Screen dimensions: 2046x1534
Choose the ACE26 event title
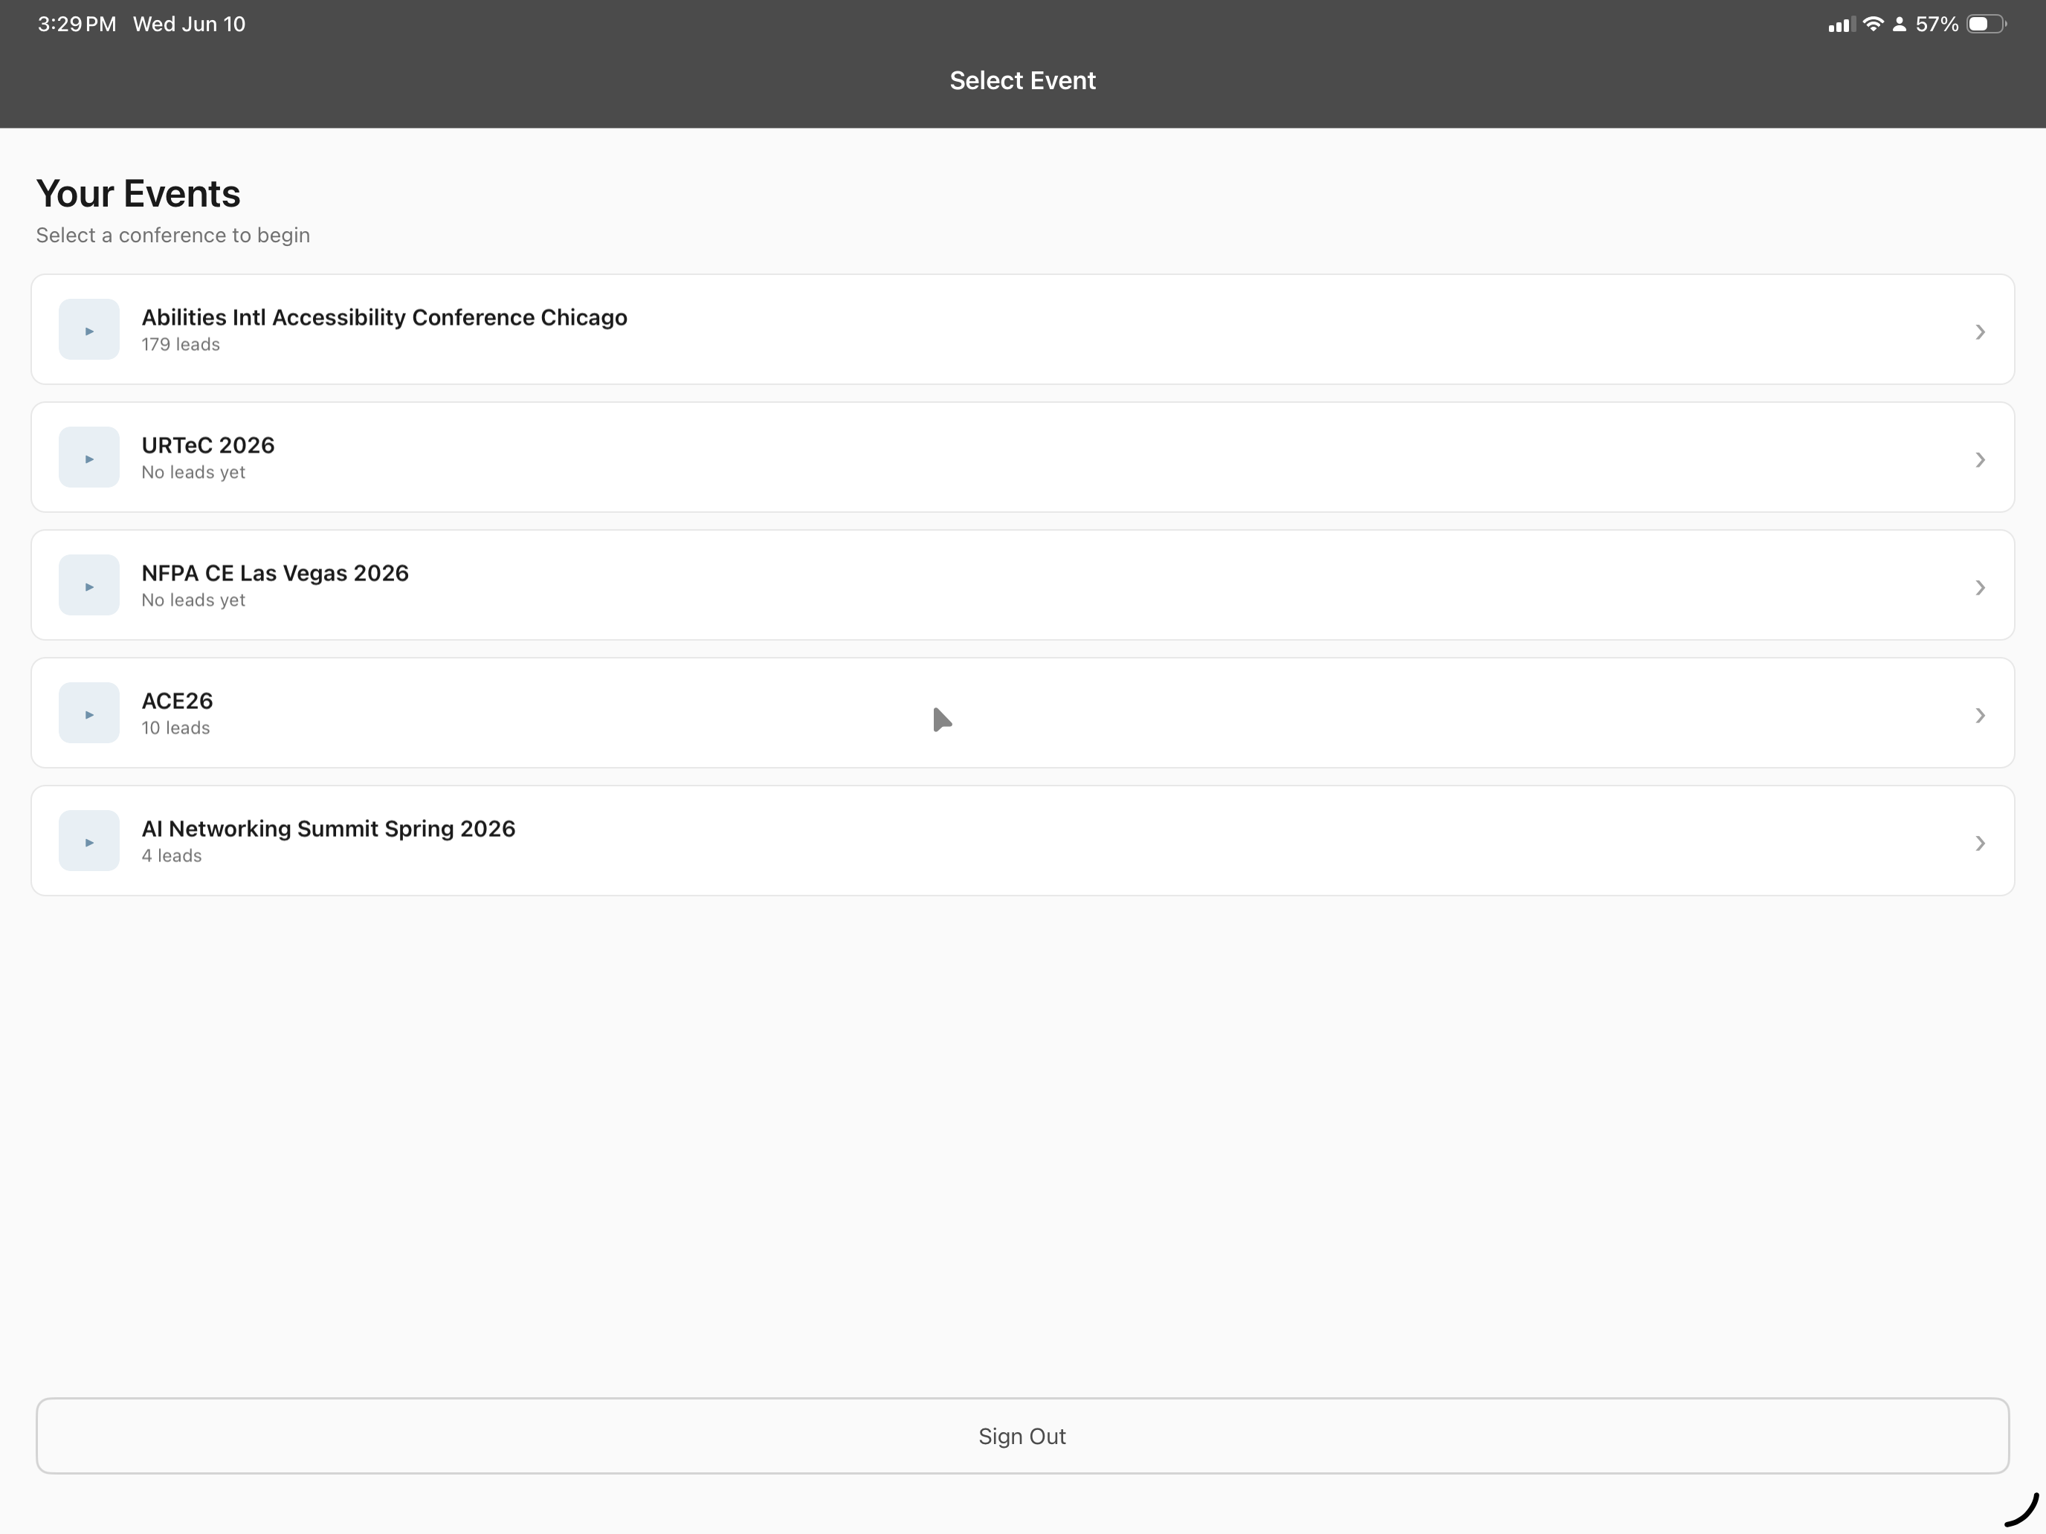pyautogui.click(x=177, y=701)
